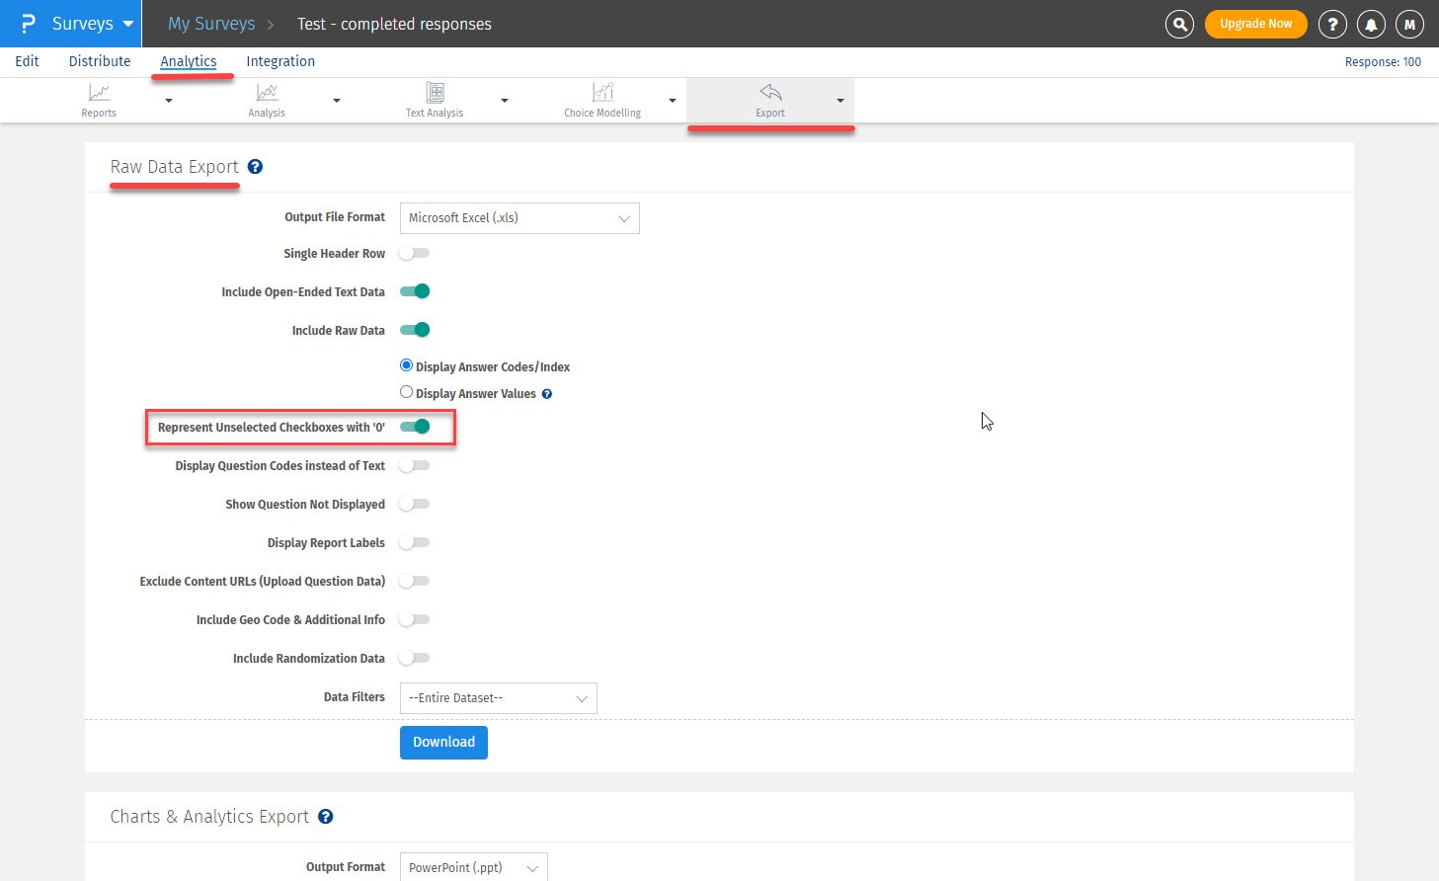Open the help question mark icon
Viewport: 1439px width, 881px height.
(1332, 24)
